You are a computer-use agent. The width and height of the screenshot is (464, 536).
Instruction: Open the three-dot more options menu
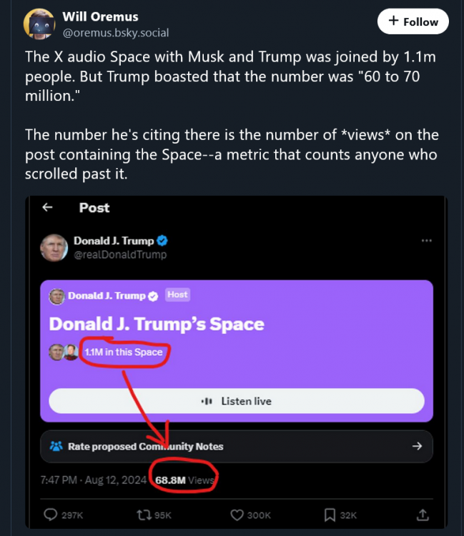(x=427, y=241)
